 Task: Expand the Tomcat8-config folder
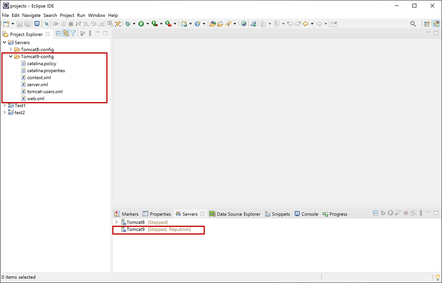[11, 49]
